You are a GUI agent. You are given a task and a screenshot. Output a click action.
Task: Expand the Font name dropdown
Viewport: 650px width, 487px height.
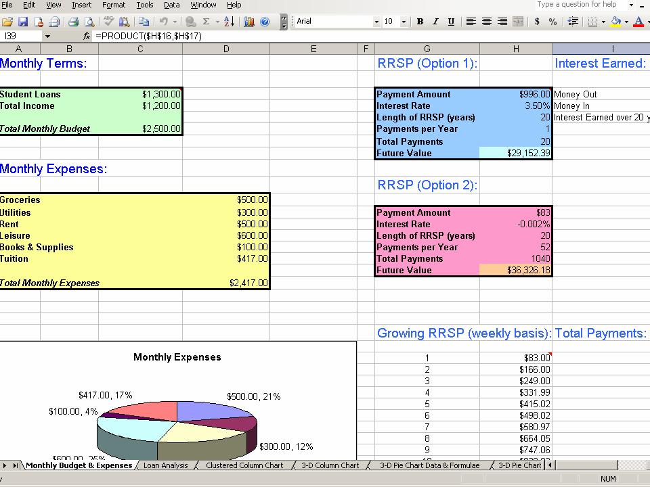pos(376,22)
